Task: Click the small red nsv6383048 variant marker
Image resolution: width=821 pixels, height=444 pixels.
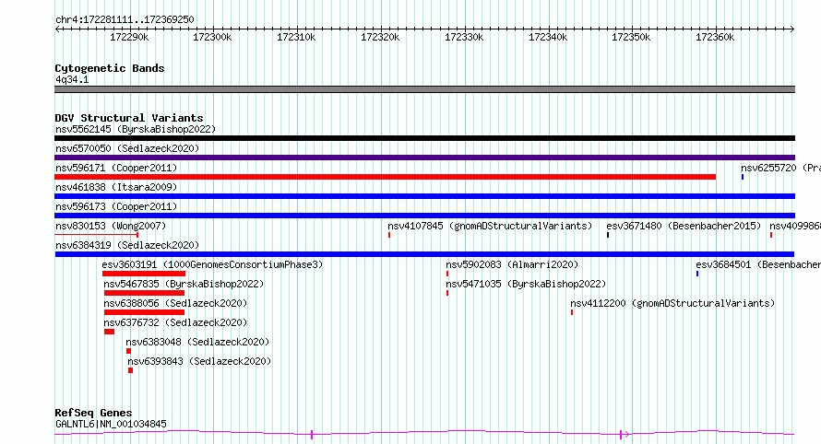Action: coord(128,351)
